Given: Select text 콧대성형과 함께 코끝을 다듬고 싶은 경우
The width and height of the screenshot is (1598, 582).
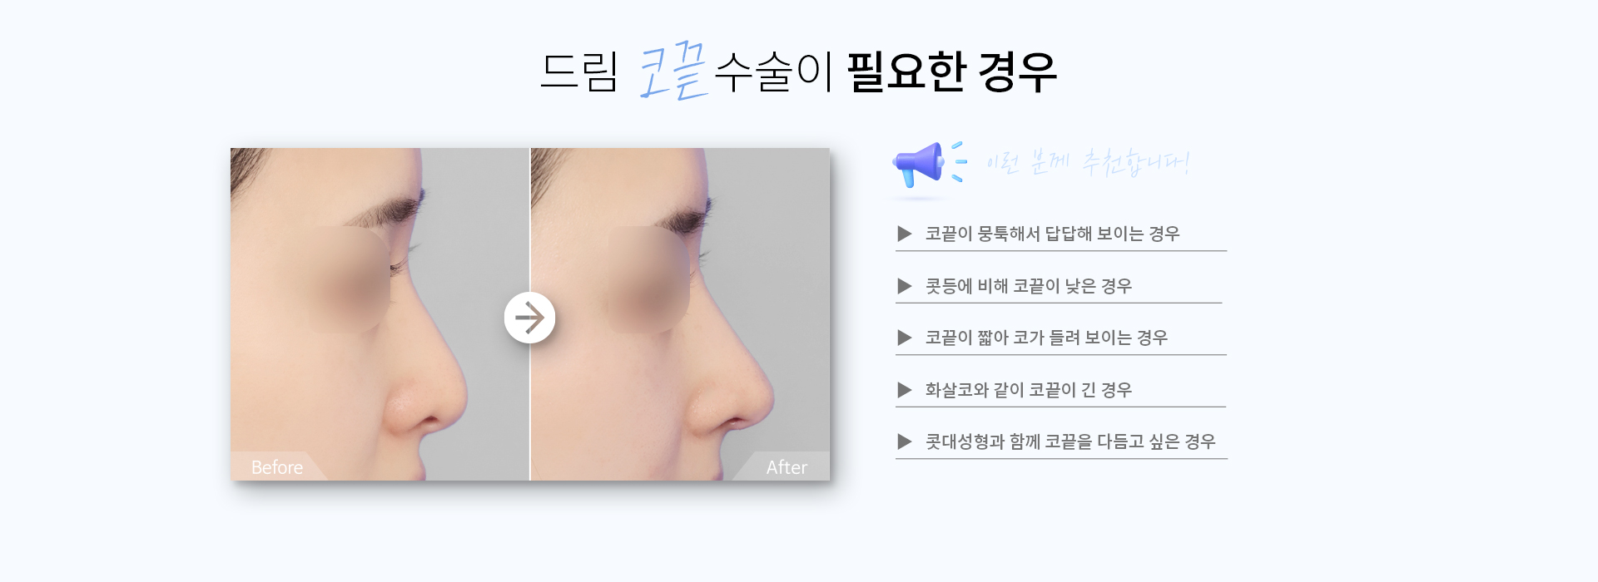Looking at the screenshot, I should 1070,441.
